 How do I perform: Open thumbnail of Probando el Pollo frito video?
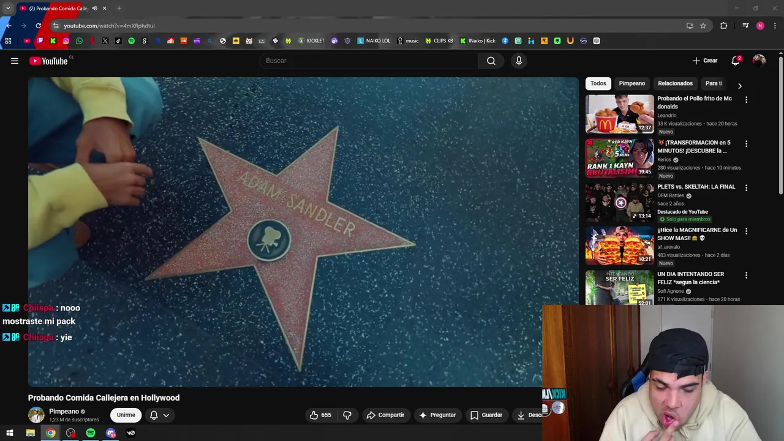click(620, 114)
